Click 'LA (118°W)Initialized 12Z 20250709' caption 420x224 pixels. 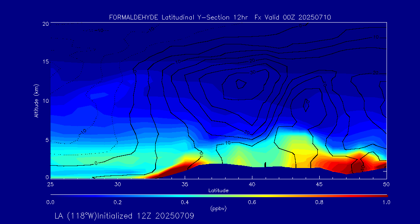pyautogui.click(x=124, y=216)
